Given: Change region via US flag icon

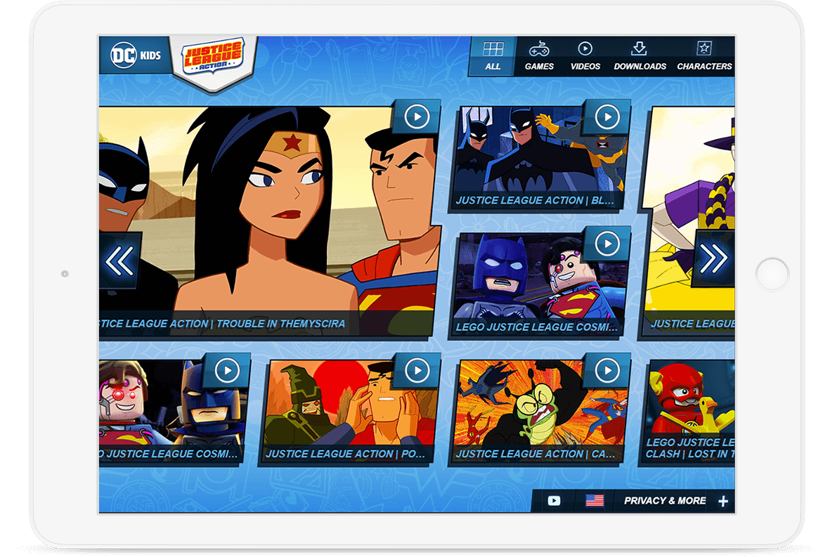Looking at the screenshot, I should (x=595, y=501).
